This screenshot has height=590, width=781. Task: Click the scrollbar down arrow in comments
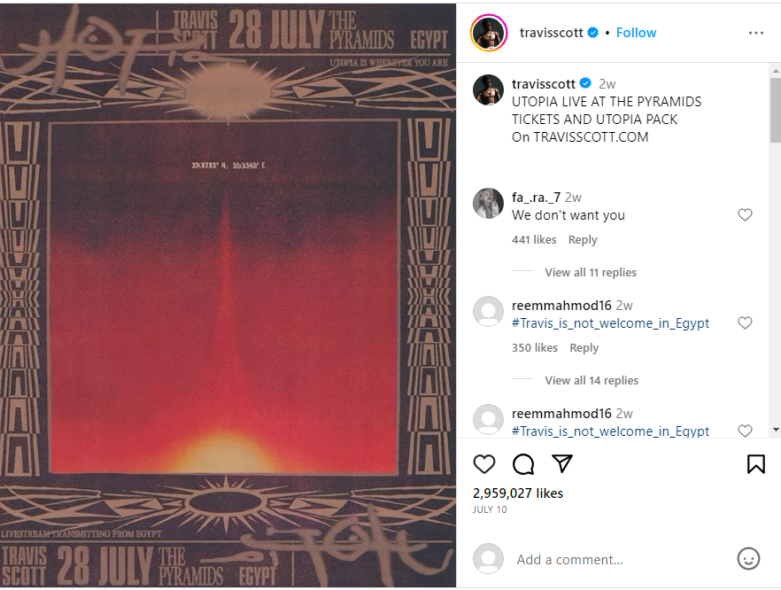click(x=776, y=430)
